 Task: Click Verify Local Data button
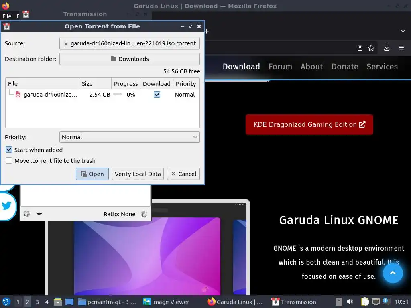[138, 174]
